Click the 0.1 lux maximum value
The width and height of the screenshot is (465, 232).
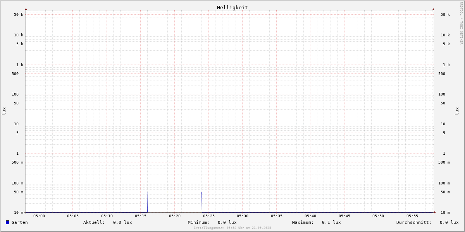(x=331, y=222)
